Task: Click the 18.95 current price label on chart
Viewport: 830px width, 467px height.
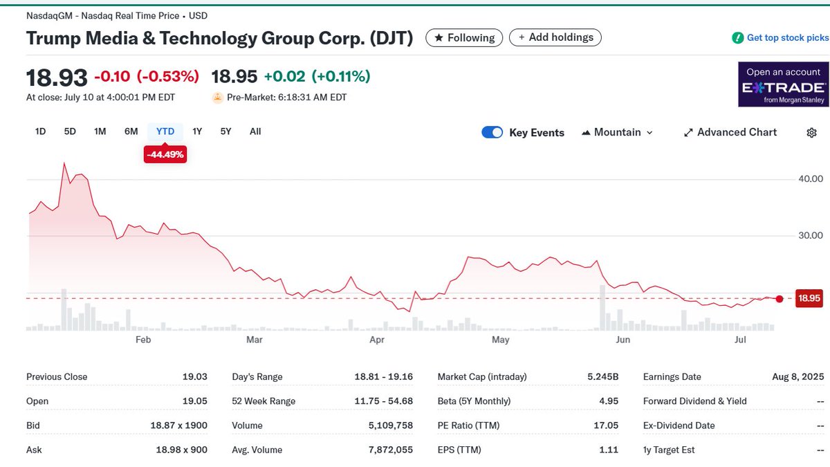Action: (x=809, y=299)
